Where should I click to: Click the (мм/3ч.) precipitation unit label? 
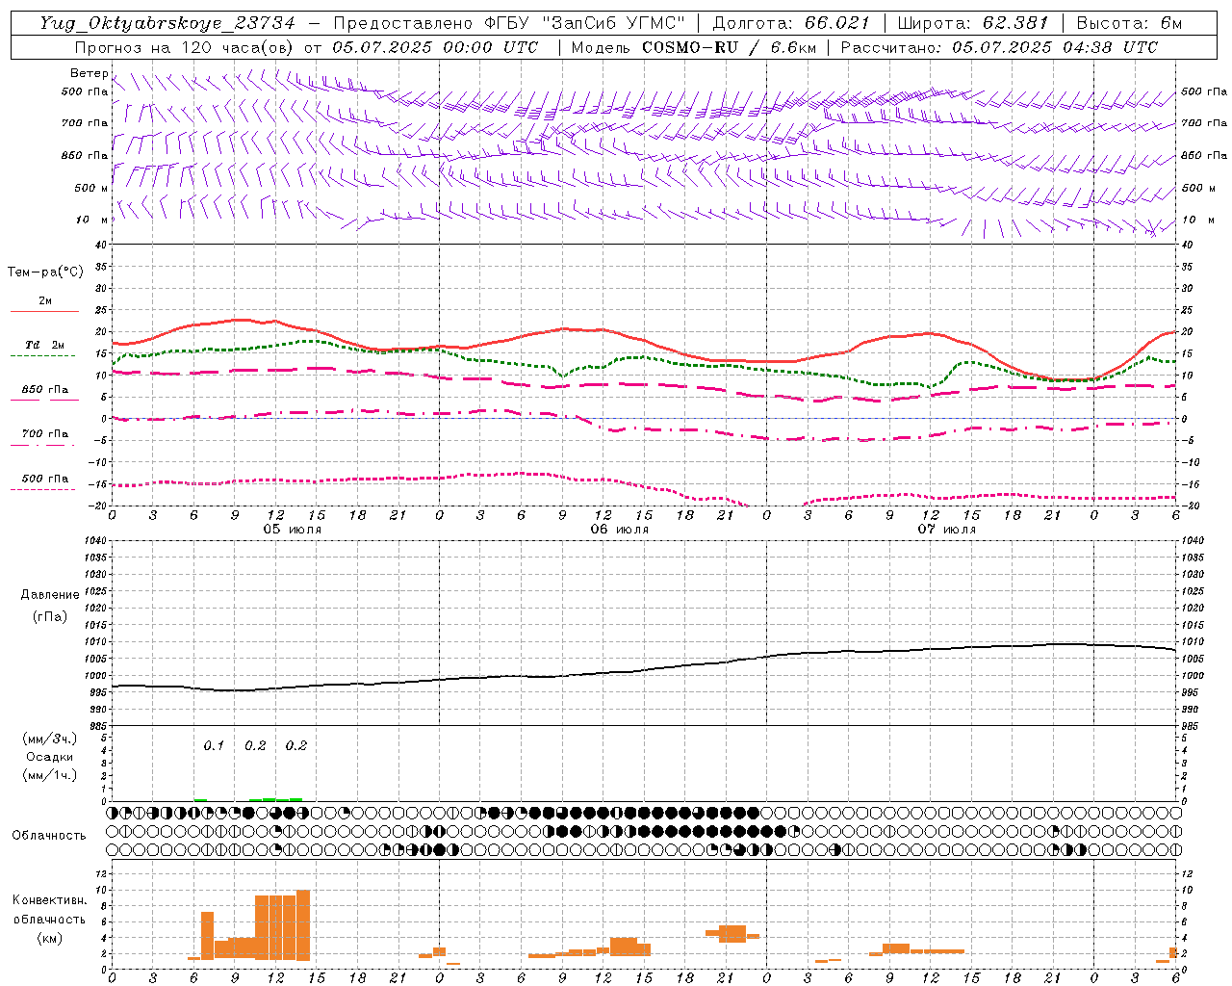point(50,739)
